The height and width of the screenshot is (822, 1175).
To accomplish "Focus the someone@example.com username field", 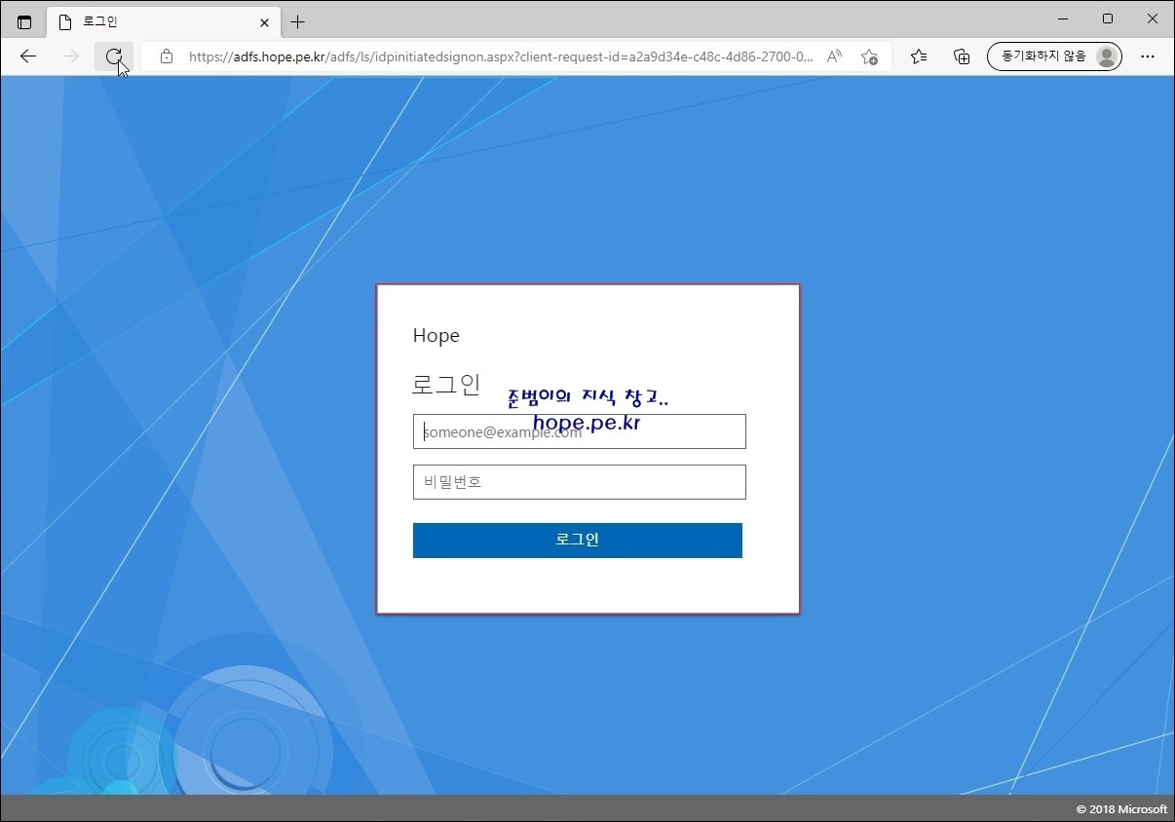I will pos(580,431).
